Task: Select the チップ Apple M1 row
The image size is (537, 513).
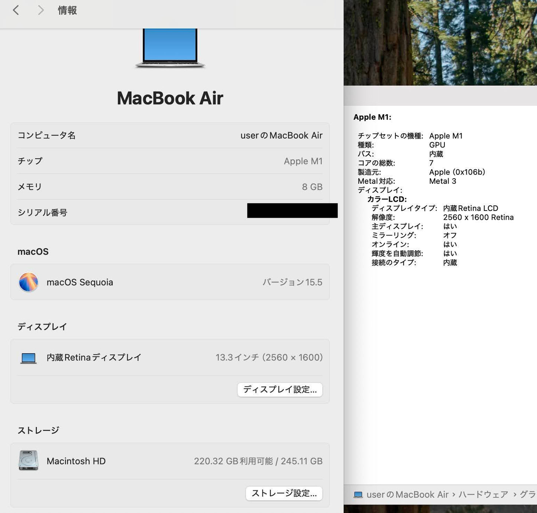Action: 169,161
